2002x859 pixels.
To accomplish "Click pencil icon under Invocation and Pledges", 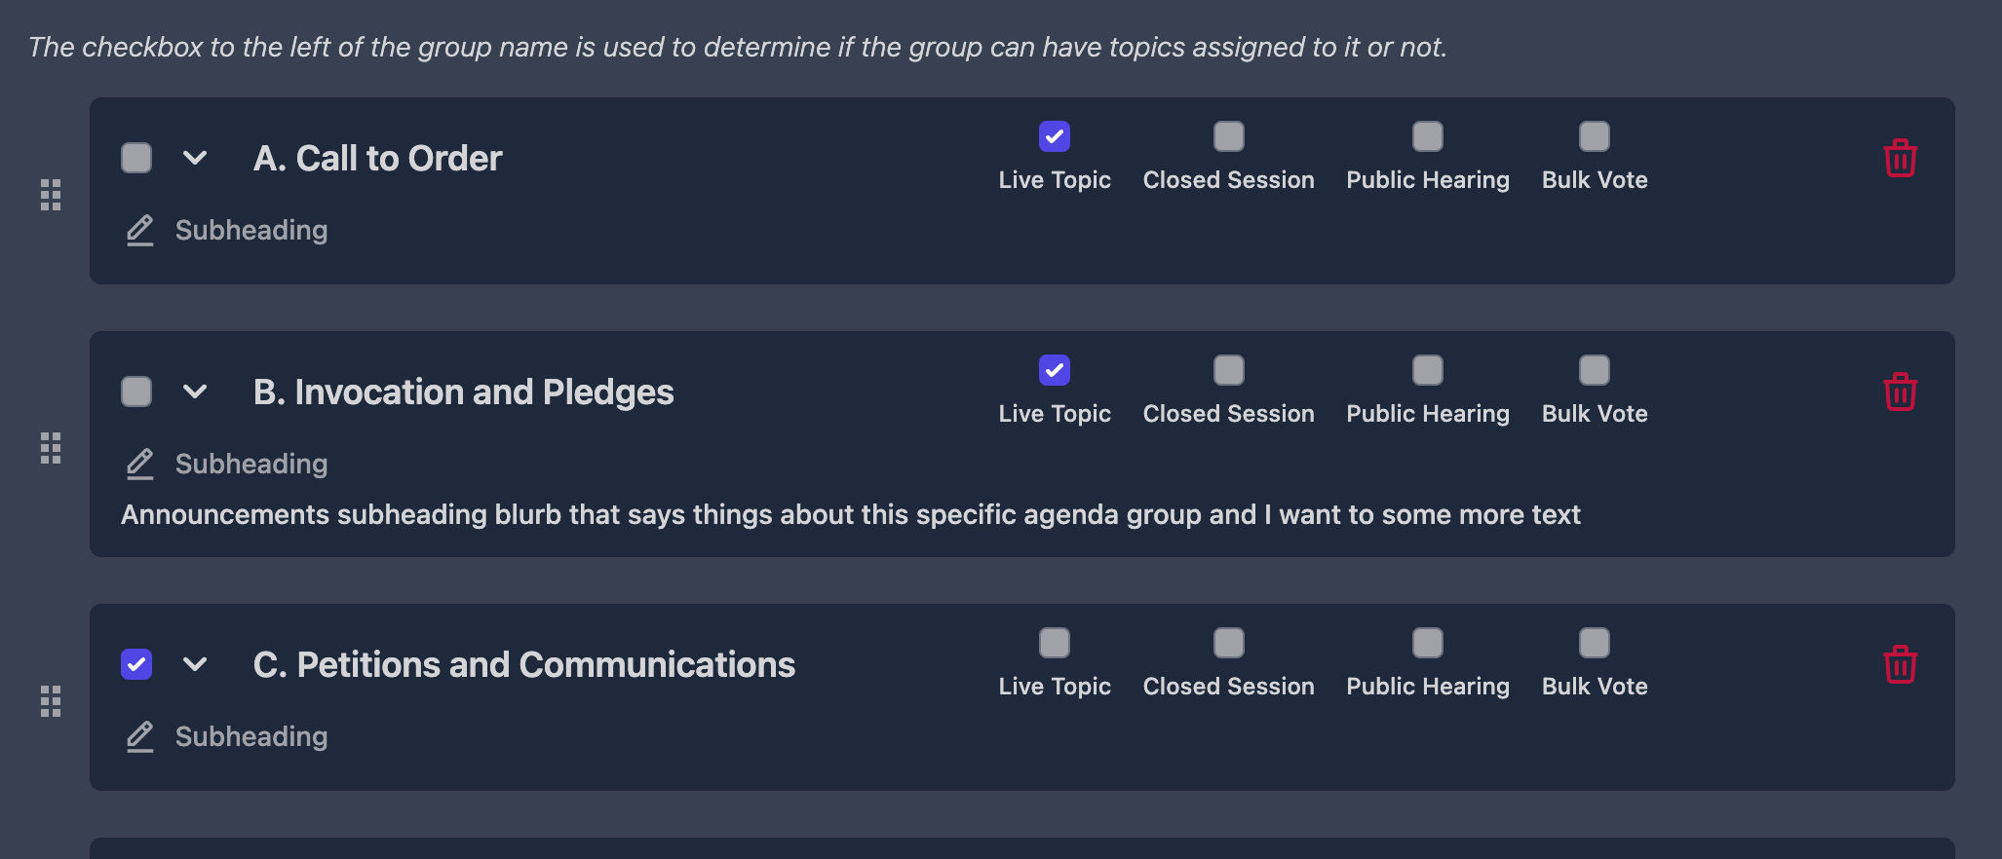I will (140, 465).
